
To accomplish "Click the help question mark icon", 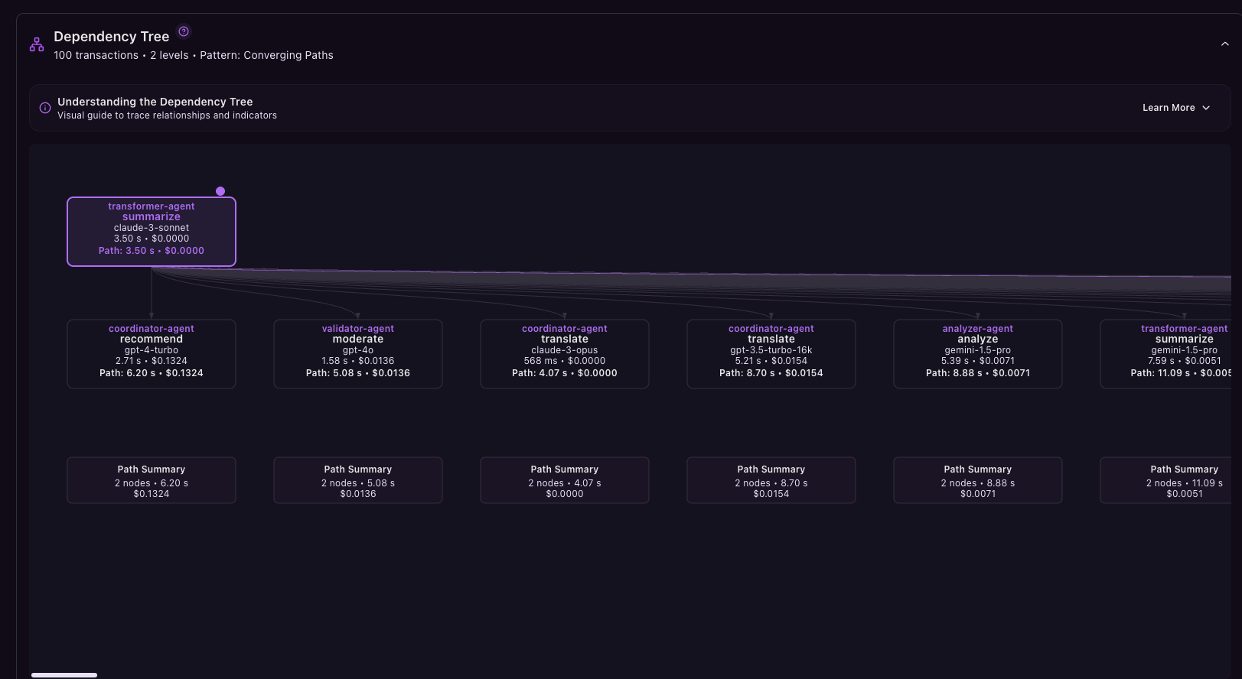I will coord(184,31).
